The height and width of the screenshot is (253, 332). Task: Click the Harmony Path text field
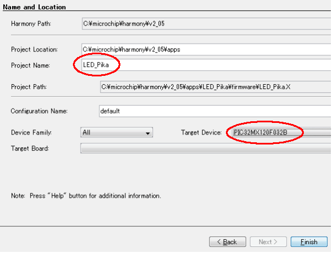click(x=205, y=24)
